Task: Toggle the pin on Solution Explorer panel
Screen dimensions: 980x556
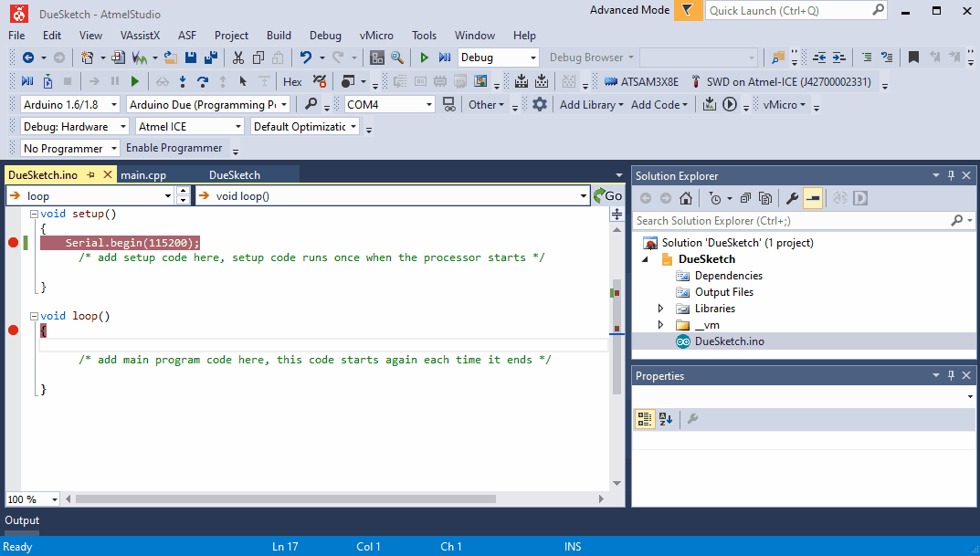Action: 952,175
